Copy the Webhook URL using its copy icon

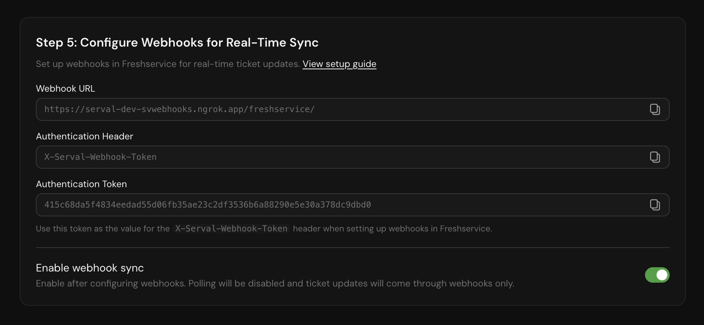pyautogui.click(x=655, y=109)
